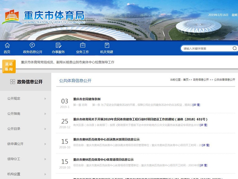Expand the 公开指南 sidebar arrow
The height and width of the screenshot is (179, 238).
(45, 114)
